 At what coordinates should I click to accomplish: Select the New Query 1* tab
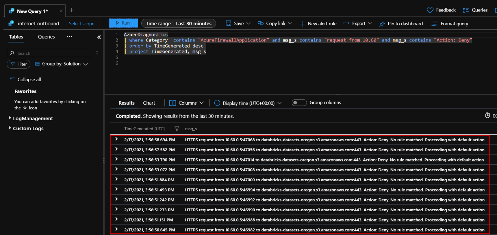32,11
